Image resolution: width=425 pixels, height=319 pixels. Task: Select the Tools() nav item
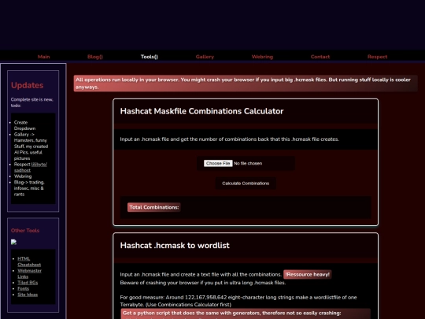click(149, 57)
